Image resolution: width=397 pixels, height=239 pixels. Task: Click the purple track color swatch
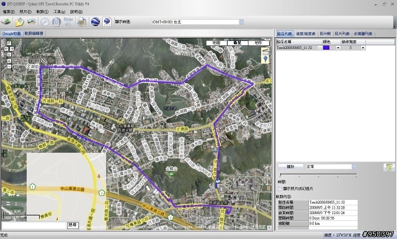point(326,48)
